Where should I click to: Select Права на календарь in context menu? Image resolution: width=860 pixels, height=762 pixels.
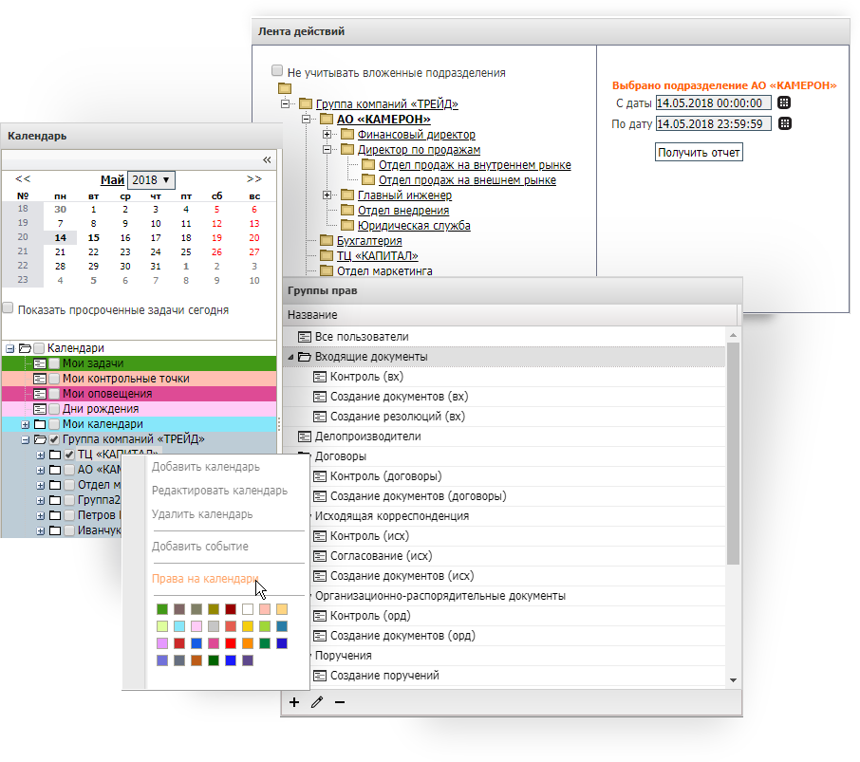[x=204, y=578]
